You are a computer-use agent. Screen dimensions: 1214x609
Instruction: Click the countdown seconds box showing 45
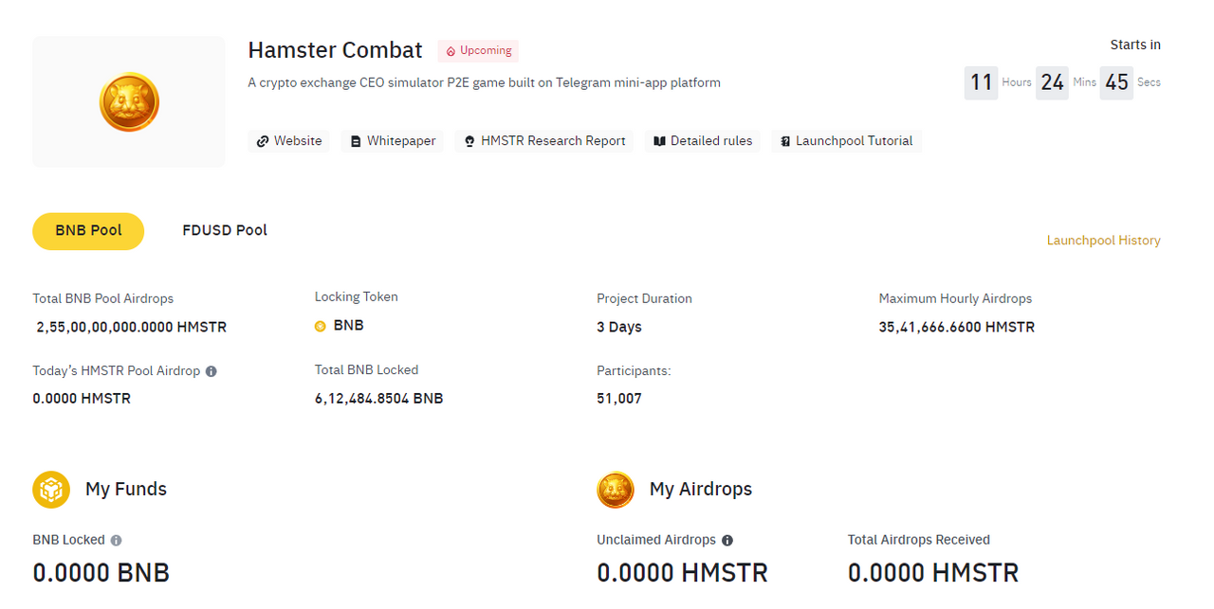pos(1116,82)
